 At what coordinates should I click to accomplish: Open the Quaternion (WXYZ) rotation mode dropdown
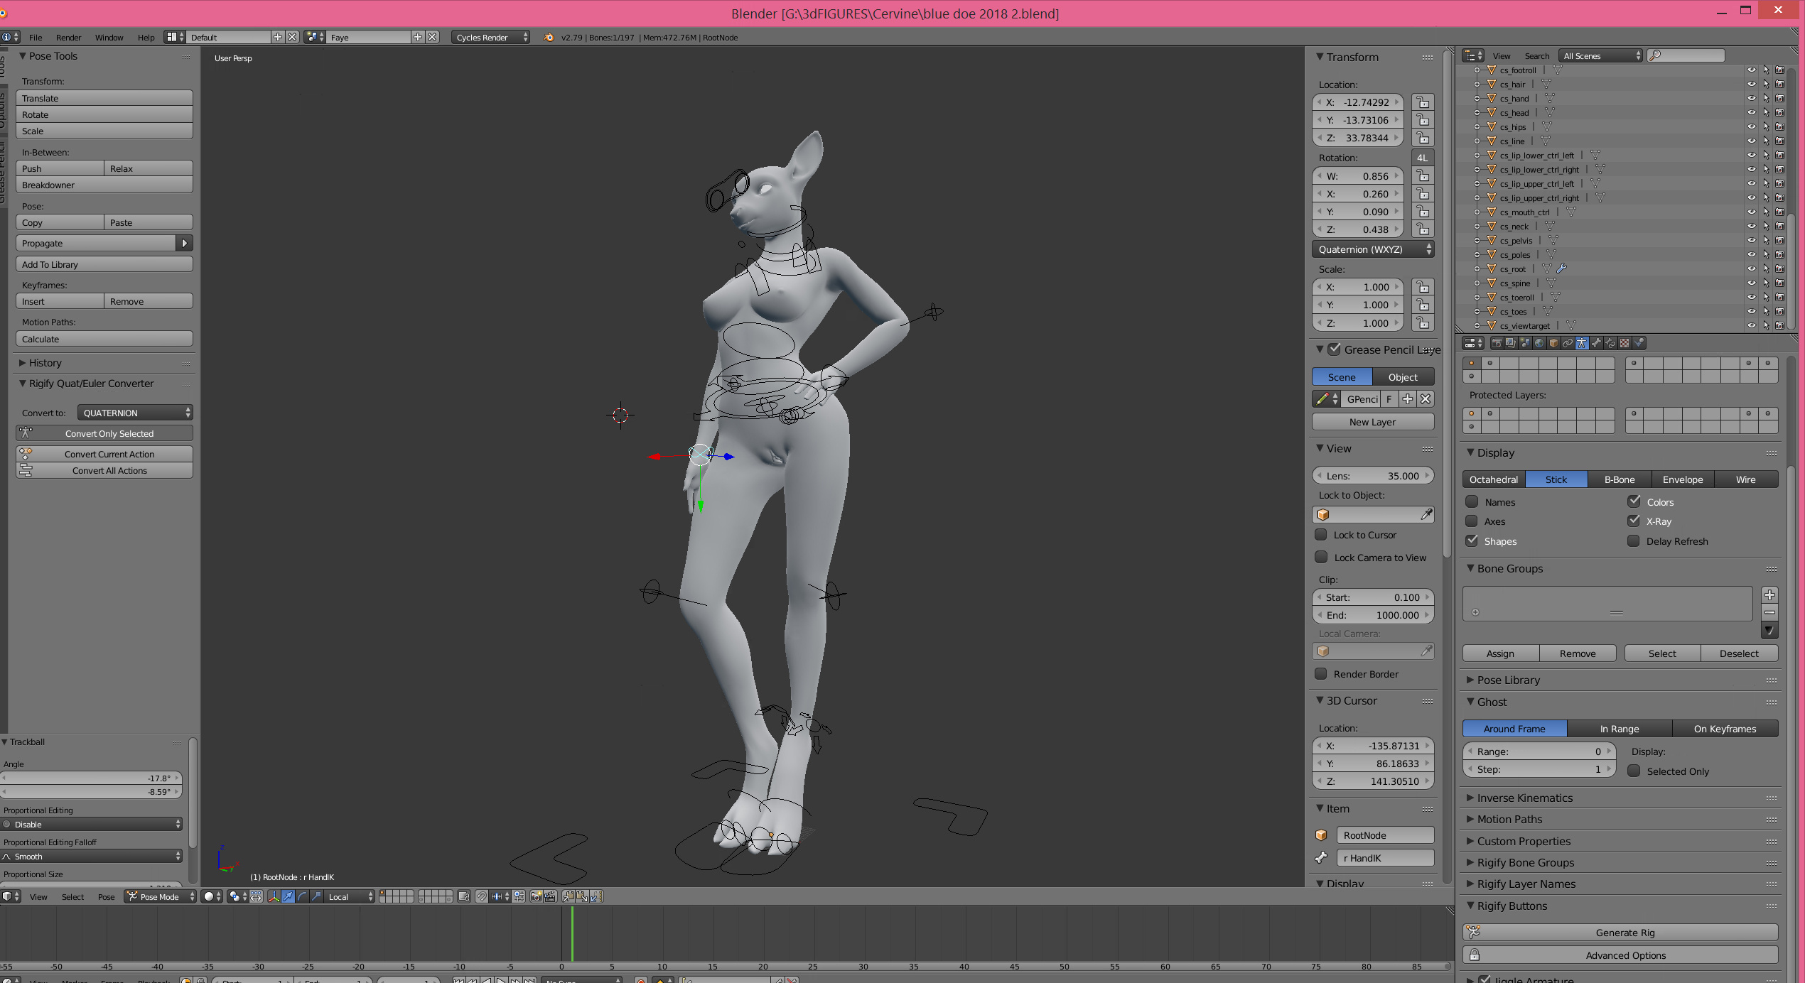pos(1373,249)
